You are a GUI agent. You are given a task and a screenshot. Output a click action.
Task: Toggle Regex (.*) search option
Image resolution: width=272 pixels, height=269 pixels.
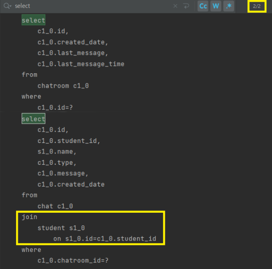tap(229, 6)
